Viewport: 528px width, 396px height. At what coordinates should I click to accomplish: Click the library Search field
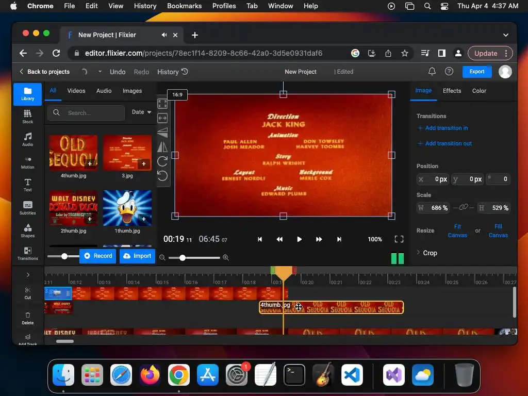point(86,112)
